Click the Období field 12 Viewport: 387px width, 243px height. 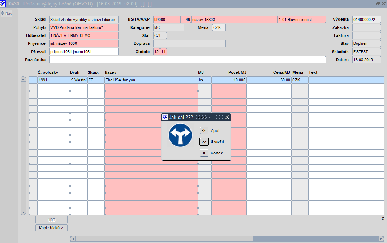156,52
